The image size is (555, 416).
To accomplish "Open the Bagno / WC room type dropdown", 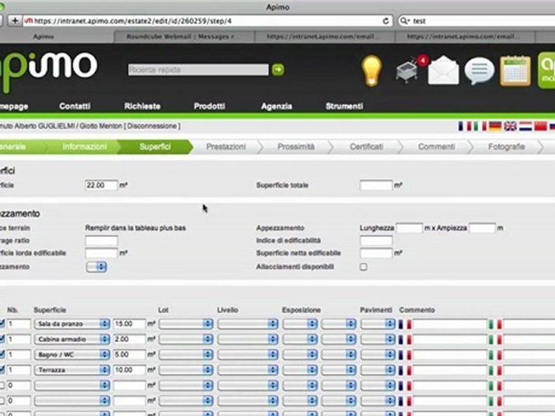I will click(72, 355).
